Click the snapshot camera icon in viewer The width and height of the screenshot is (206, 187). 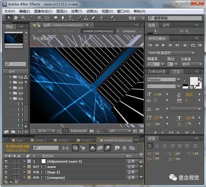coord(91,131)
